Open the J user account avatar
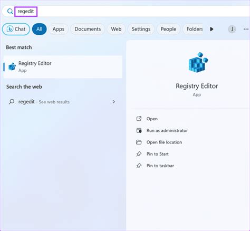The image size is (250, 231). pyautogui.click(x=232, y=29)
